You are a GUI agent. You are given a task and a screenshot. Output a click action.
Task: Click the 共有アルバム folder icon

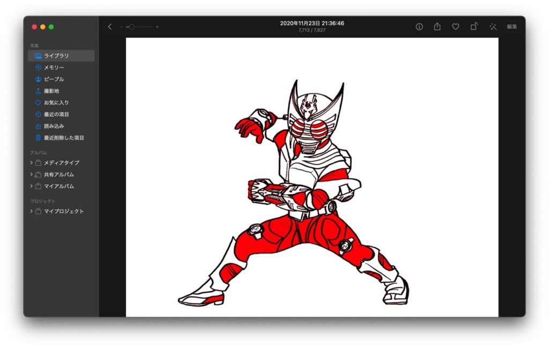(38, 175)
